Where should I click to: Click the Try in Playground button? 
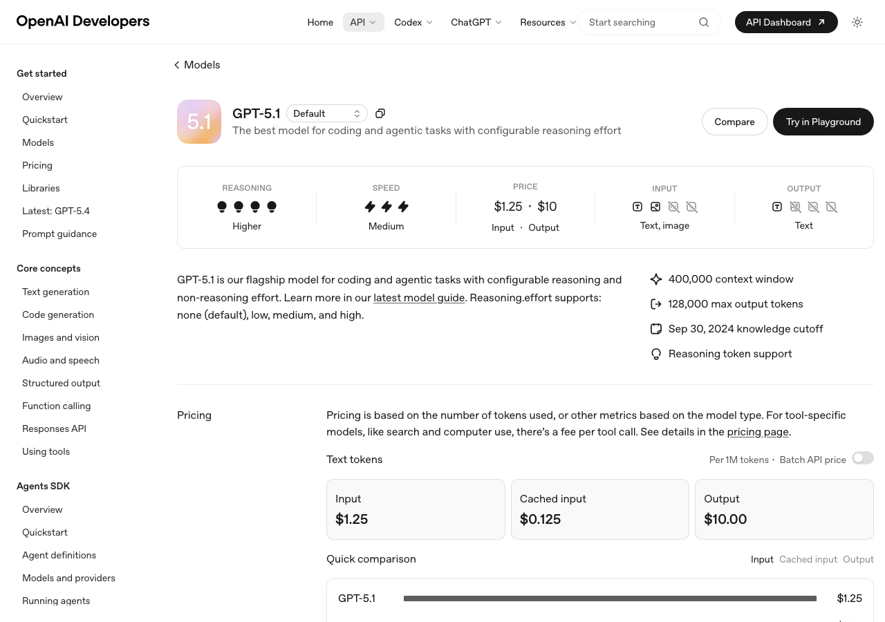pyautogui.click(x=823, y=122)
